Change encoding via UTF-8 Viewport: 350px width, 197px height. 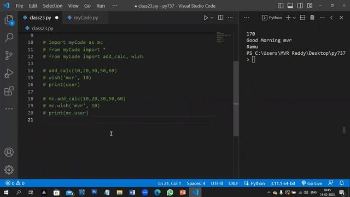coord(217,183)
